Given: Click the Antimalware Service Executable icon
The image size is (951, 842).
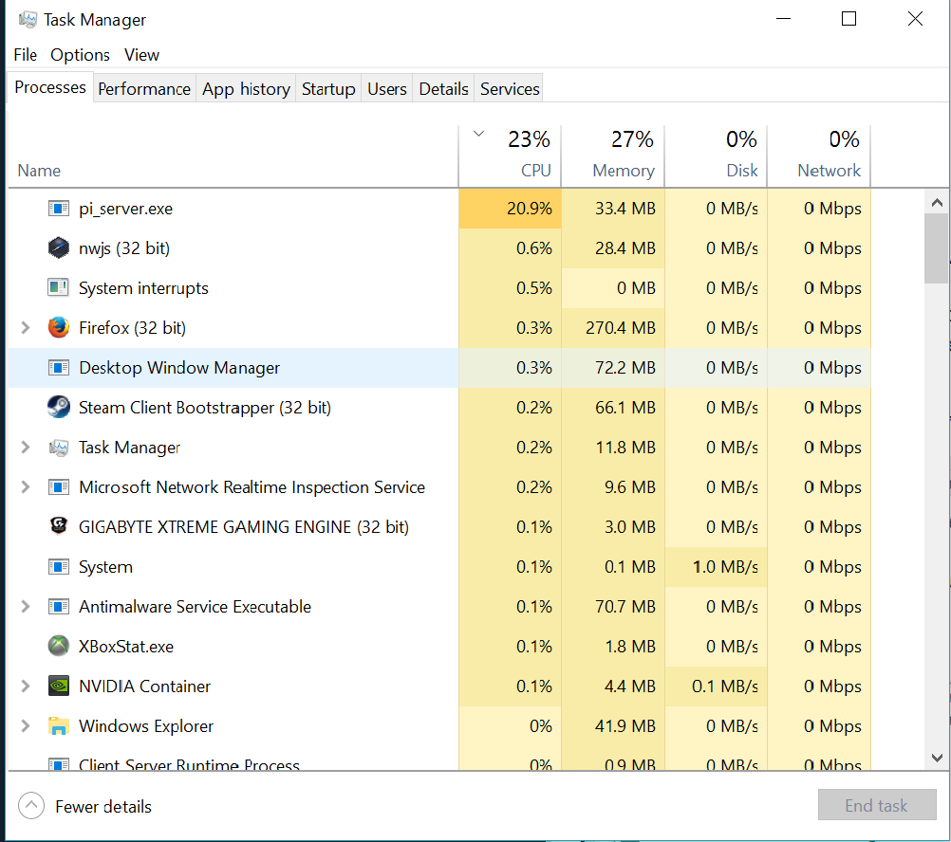Looking at the screenshot, I should 58,606.
